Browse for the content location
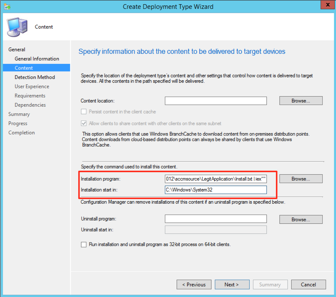This screenshot has width=336, height=297. [301, 101]
